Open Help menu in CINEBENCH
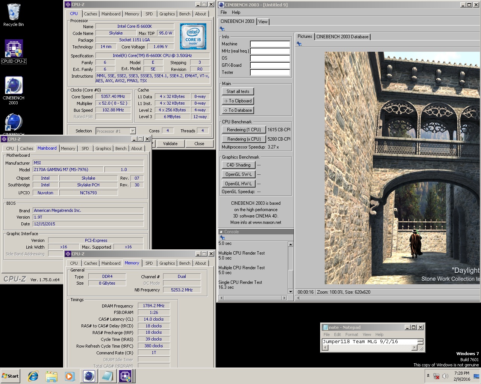 (x=236, y=12)
